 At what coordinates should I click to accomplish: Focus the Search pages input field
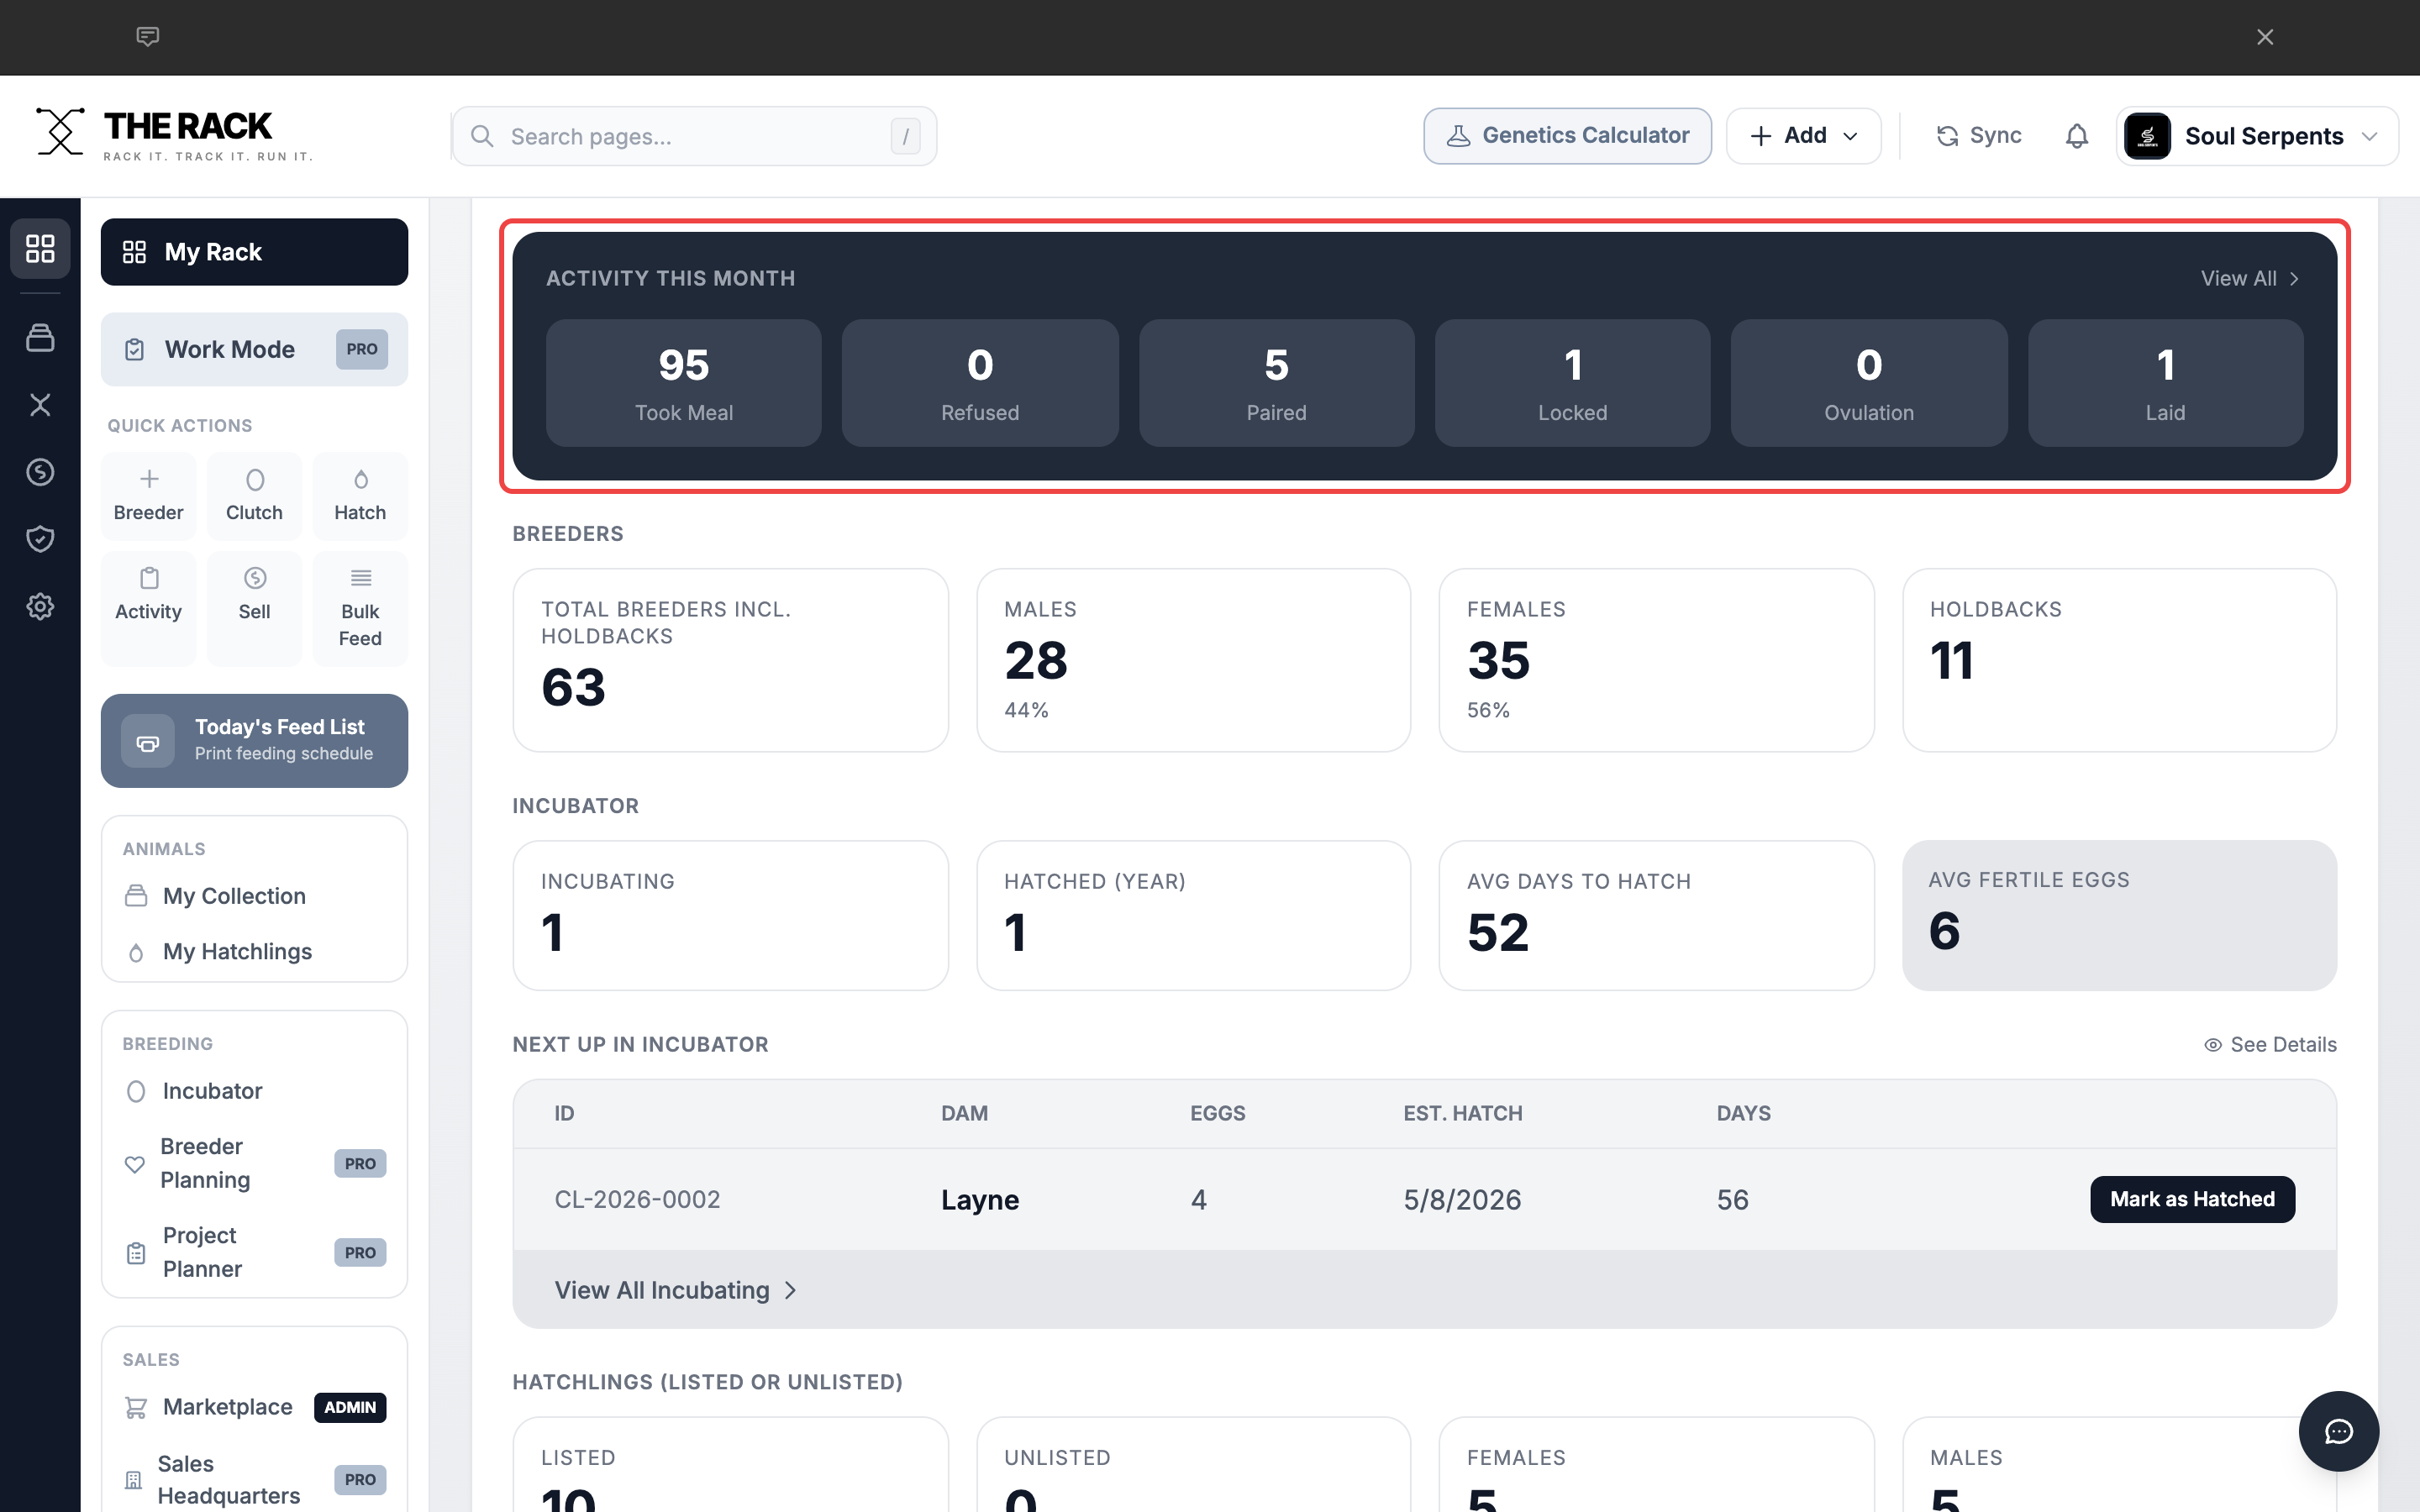[694, 136]
